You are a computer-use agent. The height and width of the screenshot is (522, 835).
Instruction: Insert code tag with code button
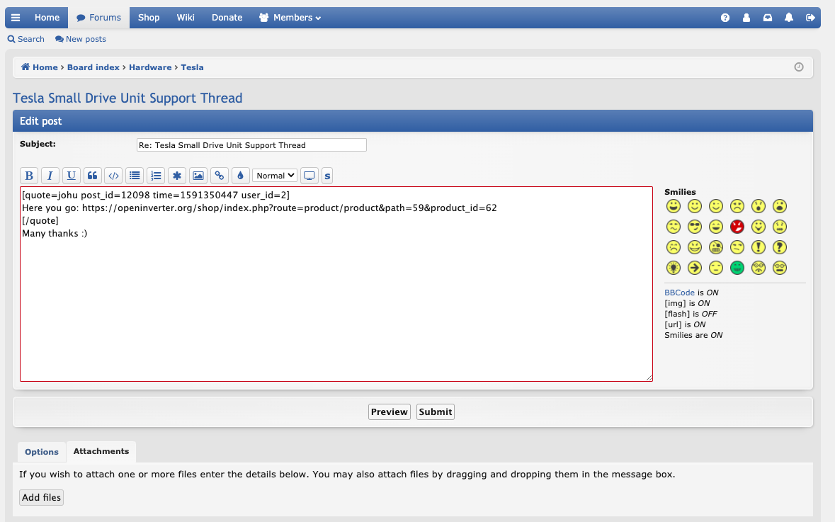tap(113, 176)
